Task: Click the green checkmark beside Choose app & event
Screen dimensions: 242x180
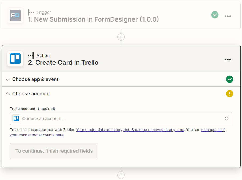Action: click(x=229, y=79)
